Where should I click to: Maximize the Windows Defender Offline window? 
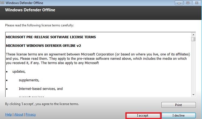point(188,3)
